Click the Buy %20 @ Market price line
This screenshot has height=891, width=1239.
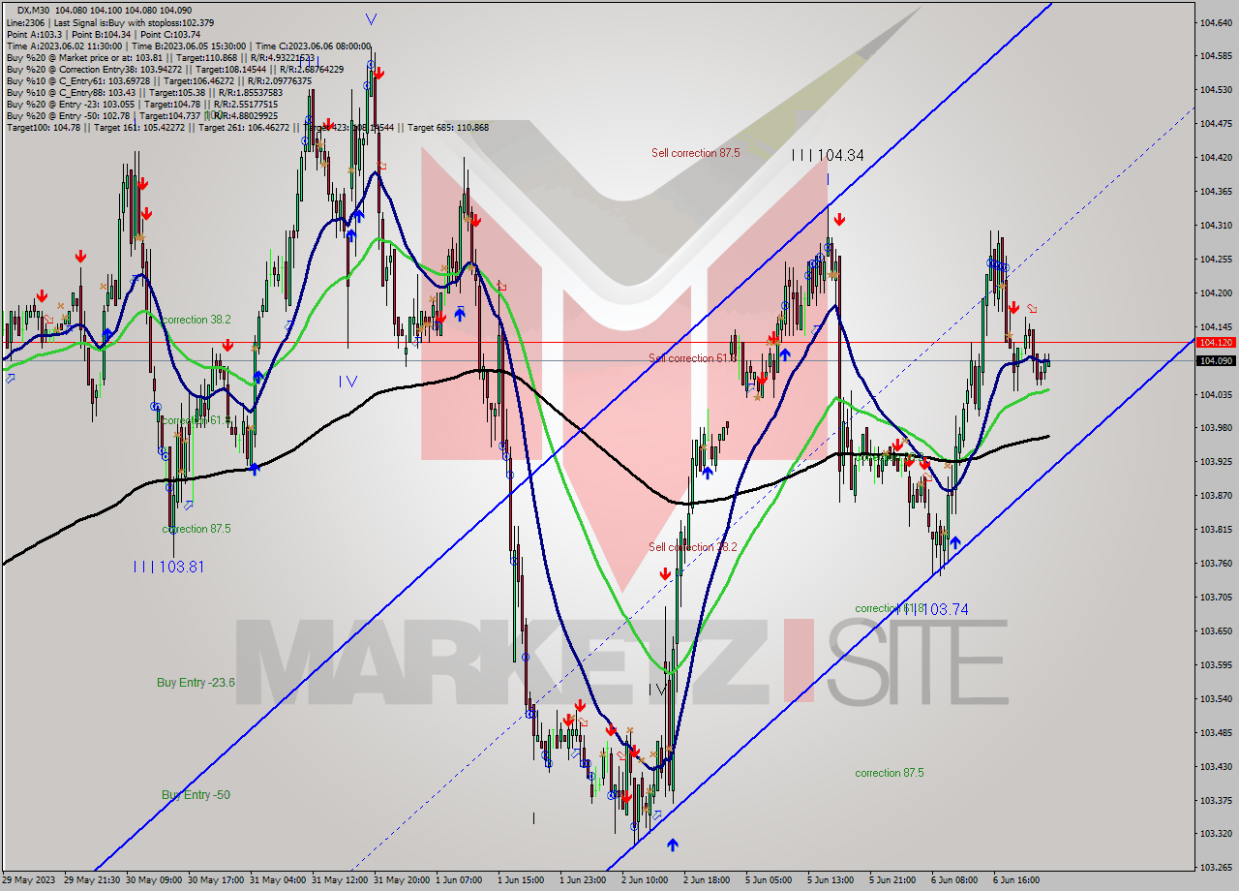coord(162,57)
